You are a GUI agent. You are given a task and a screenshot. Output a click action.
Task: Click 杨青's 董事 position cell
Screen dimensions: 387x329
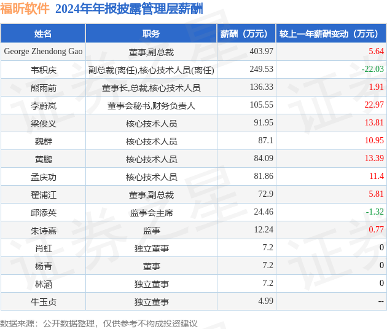(151, 266)
